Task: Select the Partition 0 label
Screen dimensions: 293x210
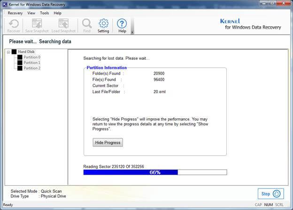Action: [x=32, y=57]
